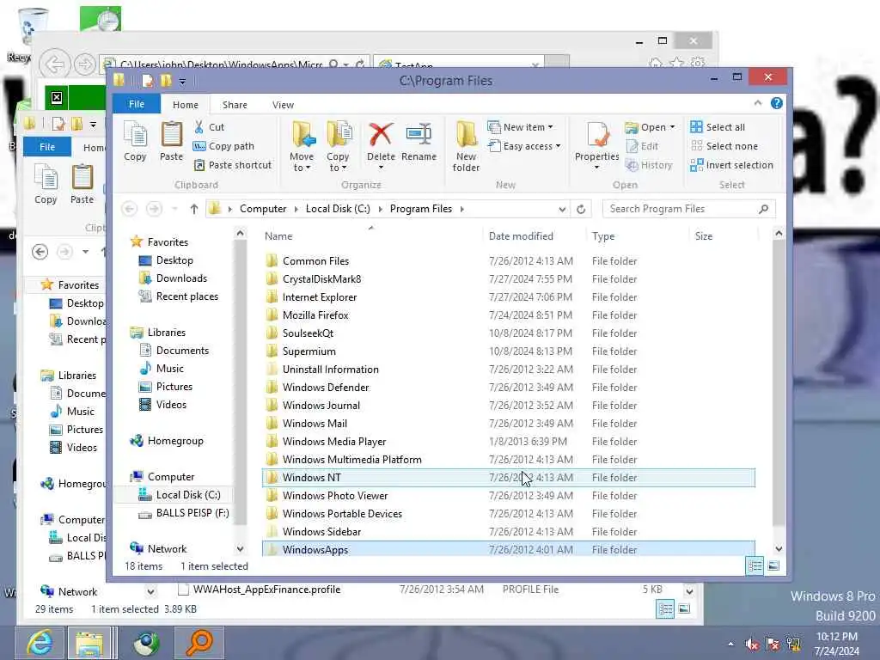Click Local Disk (C:) in the breadcrumb
Image resolution: width=880 pixels, height=660 pixels.
pyautogui.click(x=338, y=210)
